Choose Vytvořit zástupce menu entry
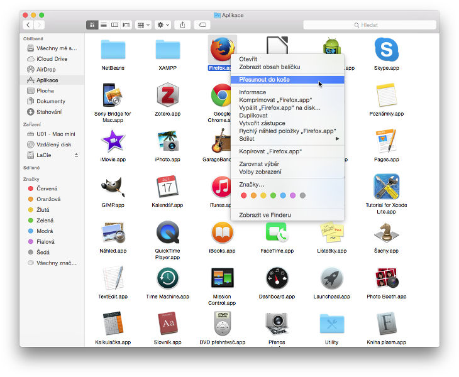Image resolution: width=459 pixels, height=377 pixels. 262,123
